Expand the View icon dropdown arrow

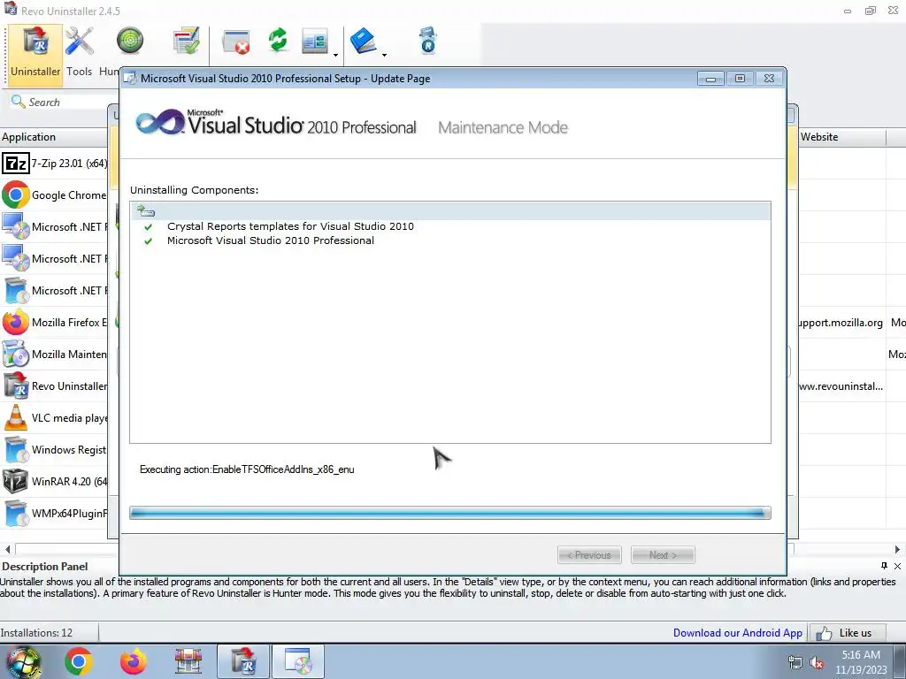(335, 56)
